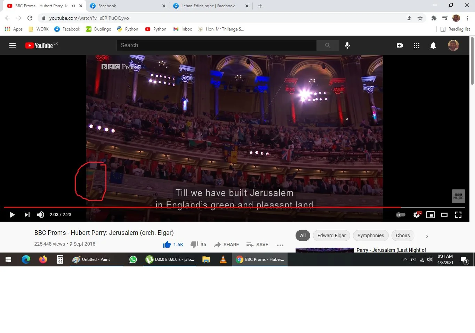
Task: Toggle the autoplay switch
Action: point(401,215)
